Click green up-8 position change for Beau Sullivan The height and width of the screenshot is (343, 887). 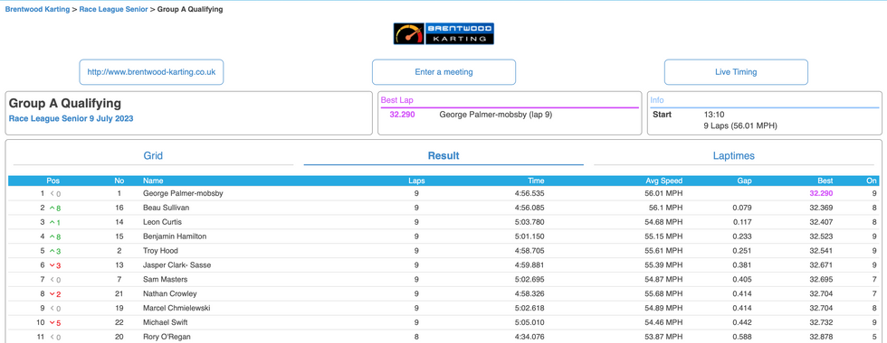click(x=55, y=209)
